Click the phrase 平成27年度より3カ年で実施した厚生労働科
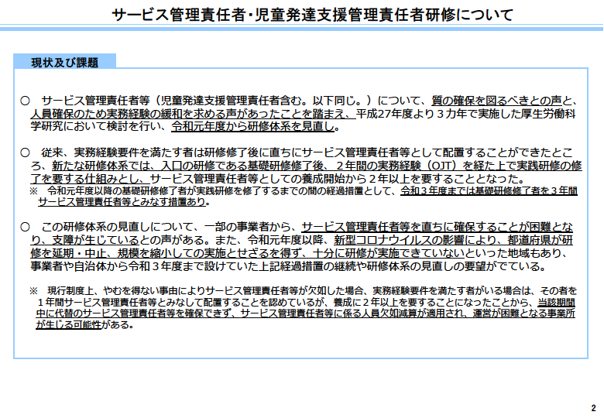The height and width of the screenshot is (418, 604). [465, 114]
